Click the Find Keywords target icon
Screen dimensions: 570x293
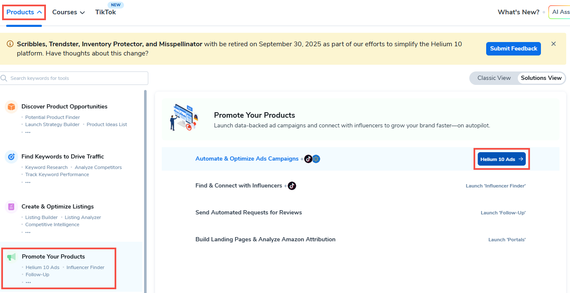click(x=11, y=157)
